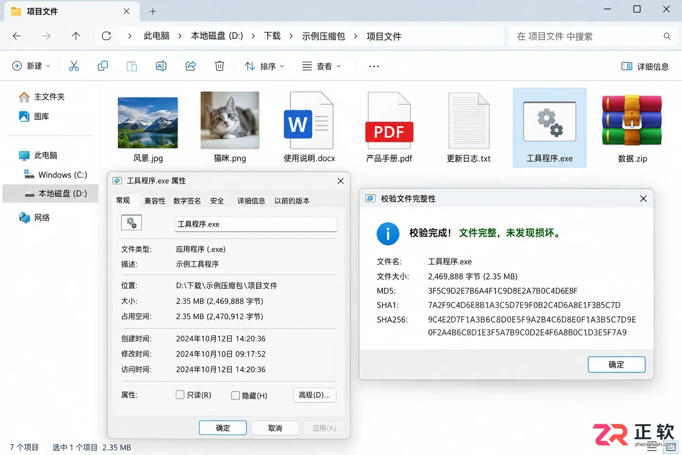The height and width of the screenshot is (455, 682).
Task: Go back with the left arrow
Action: (17, 36)
